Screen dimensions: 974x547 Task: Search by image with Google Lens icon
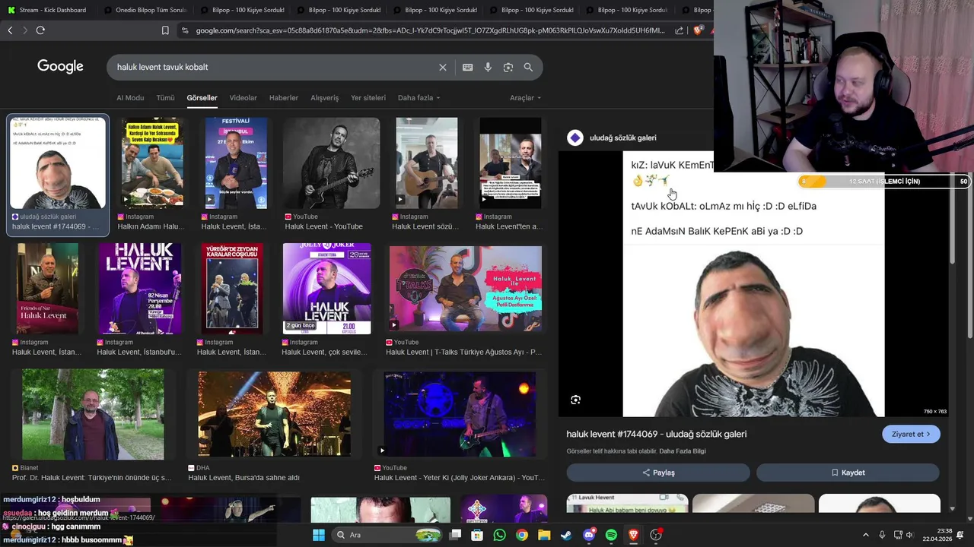point(508,67)
